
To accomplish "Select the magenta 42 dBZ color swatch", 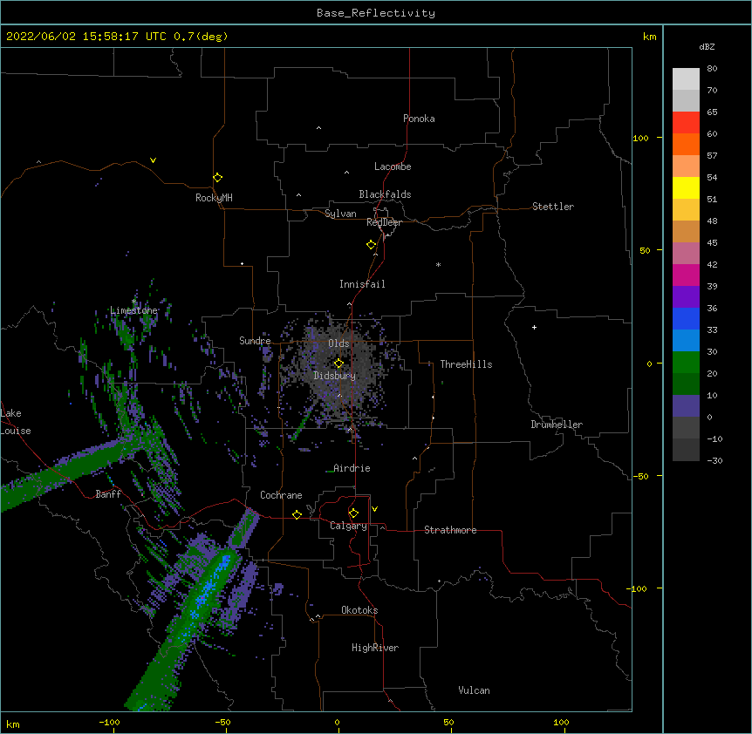I will (x=686, y=275).
